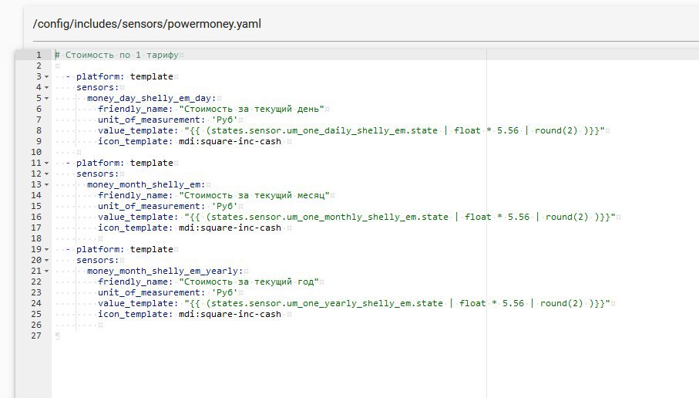Click 'sensors:' on line 12

pos(98,174)
